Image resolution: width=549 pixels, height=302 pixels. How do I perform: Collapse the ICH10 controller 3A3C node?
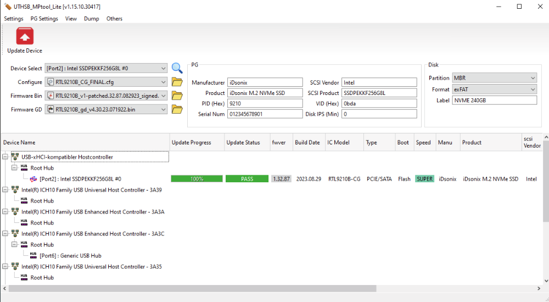(x=5, y=234)
